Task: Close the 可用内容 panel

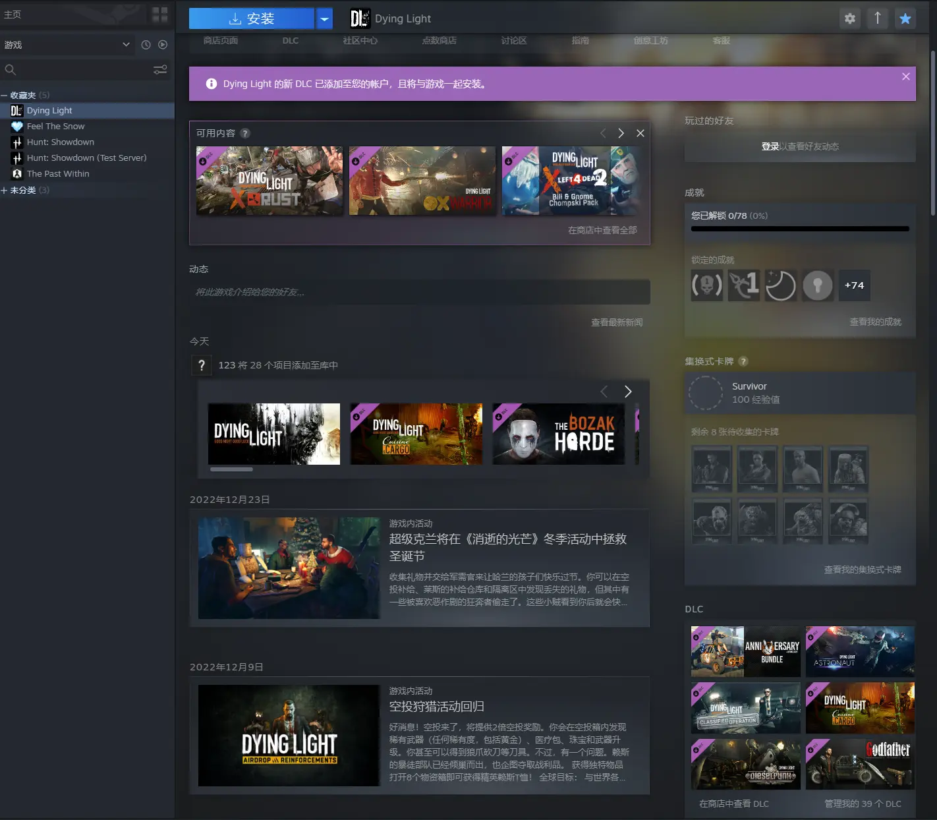Action: [640, 133]
